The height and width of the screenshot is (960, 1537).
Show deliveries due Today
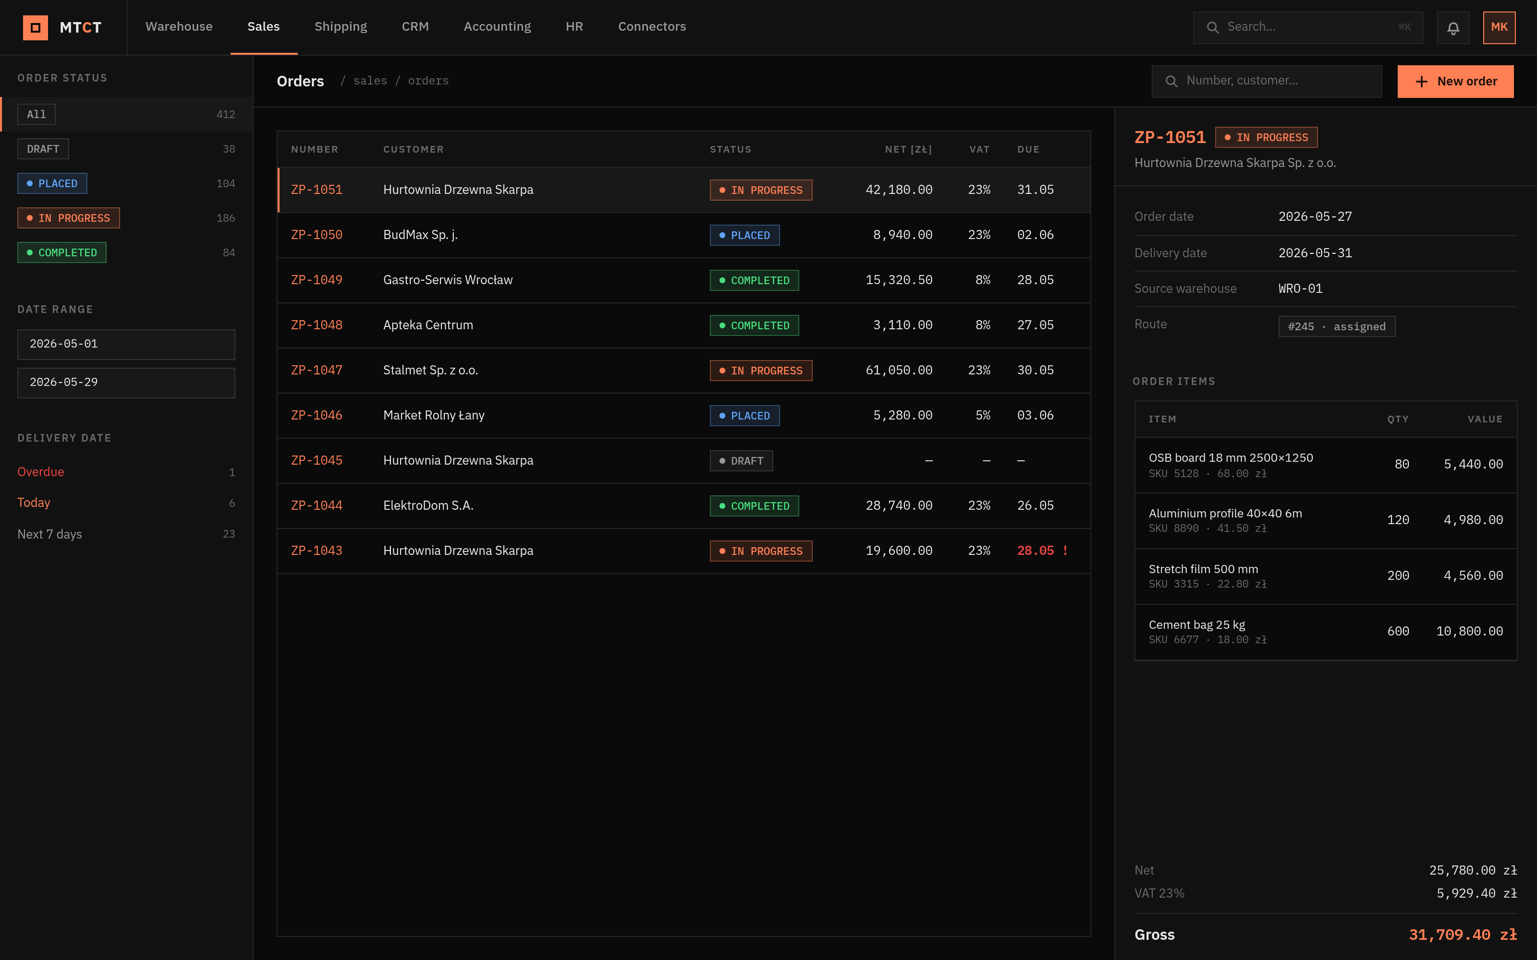126,503
